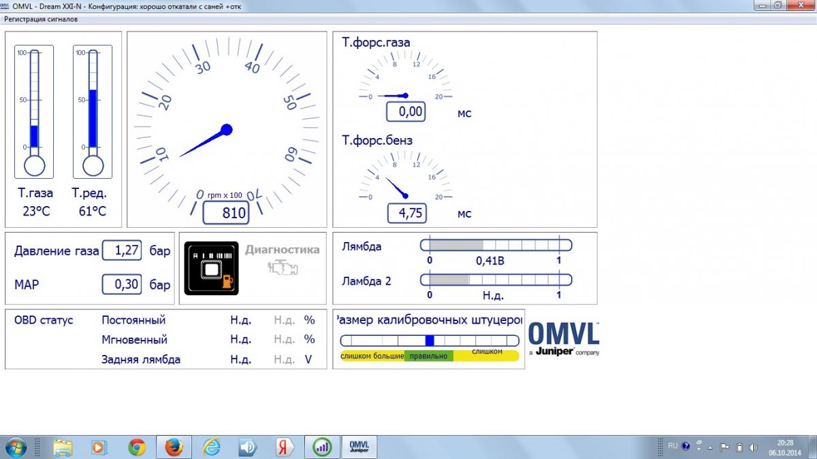Open Firefox from the taskbar

174,447
